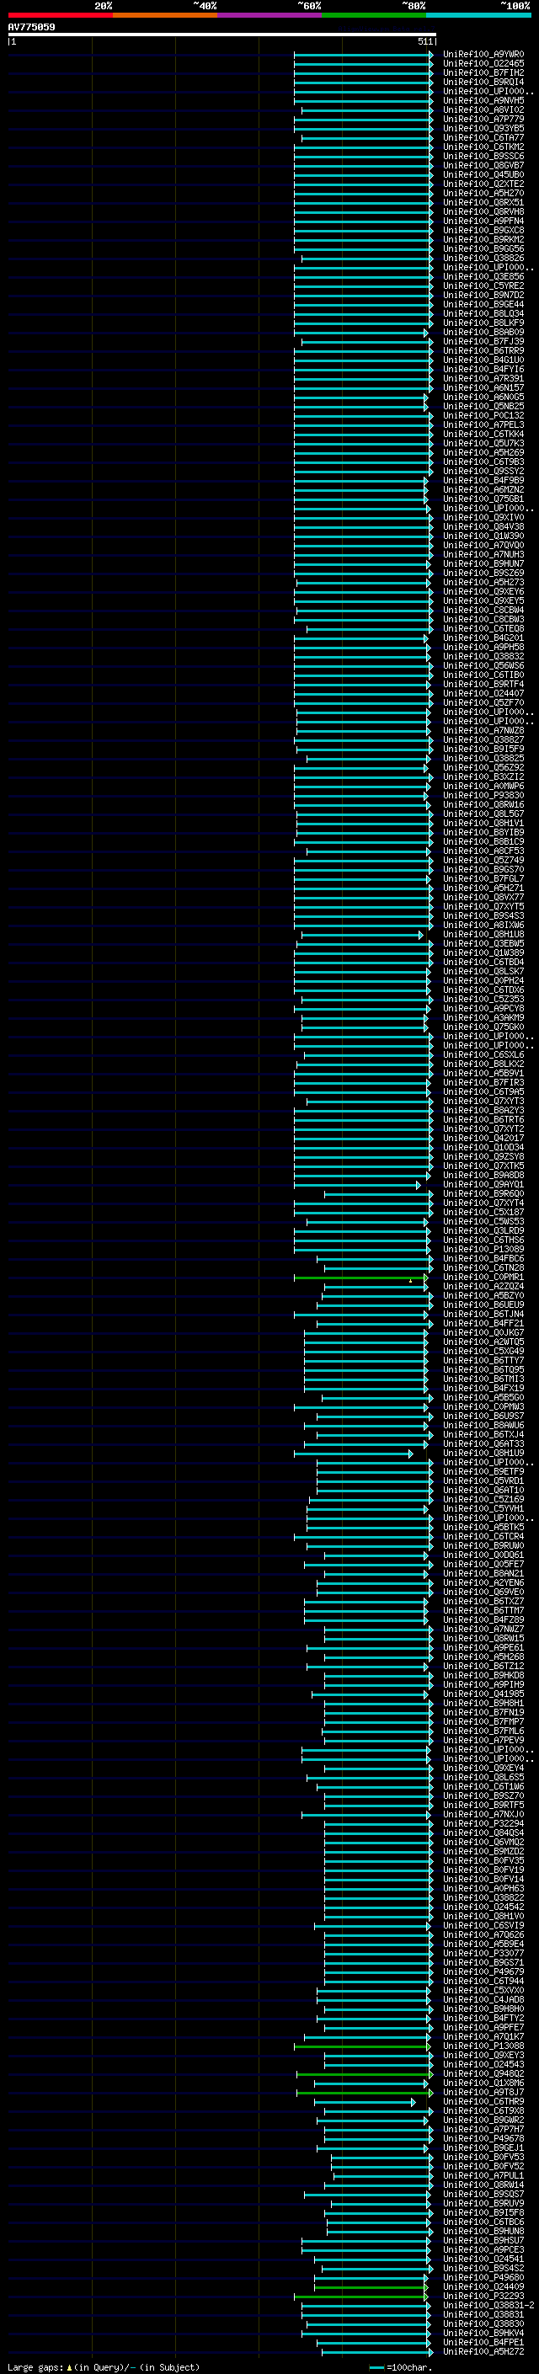
Task: Click the green bar beside UniRef100_C0PMR1
Action: (361, 1278)
